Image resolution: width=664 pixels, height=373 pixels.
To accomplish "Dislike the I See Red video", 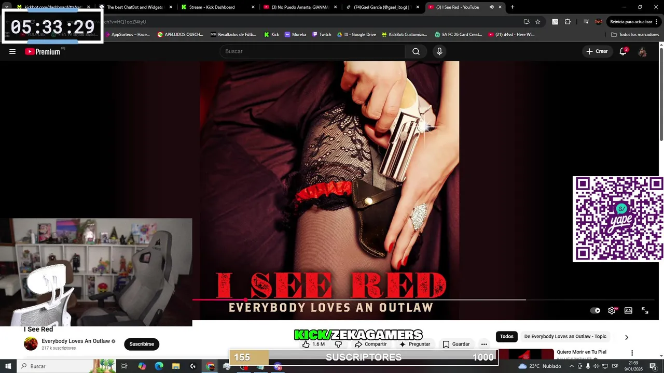I will [x=338, y=344].
